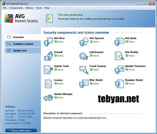Select the Web Shield label
The image size is (157, 134).
click(96, 80)
